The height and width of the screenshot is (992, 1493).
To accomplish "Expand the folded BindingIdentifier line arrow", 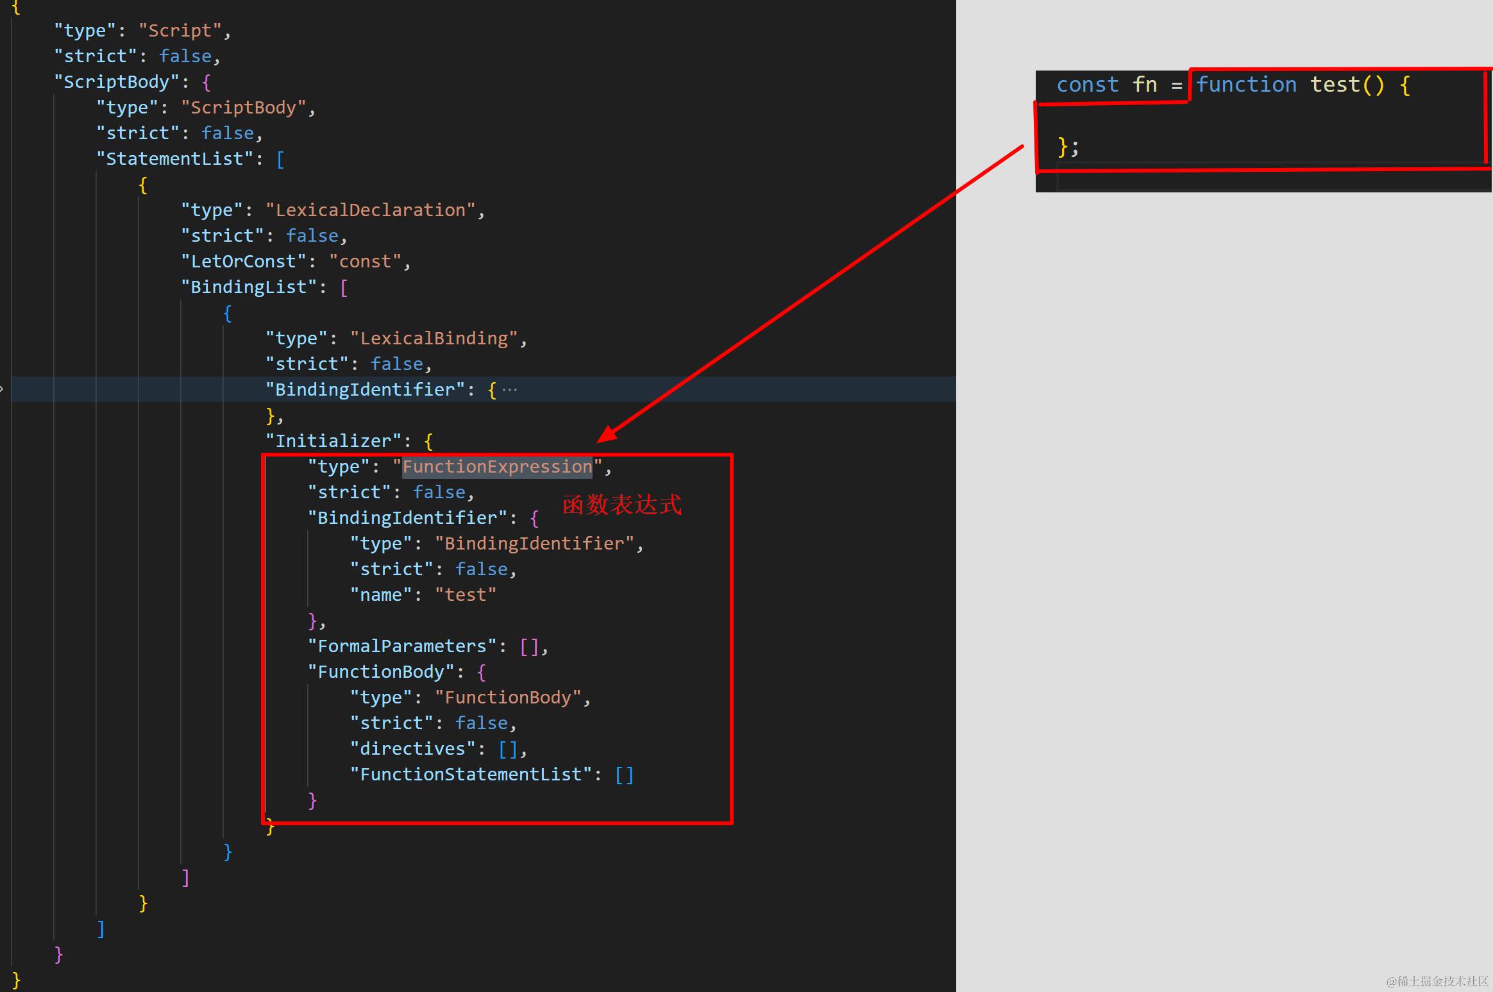I will pyautogui.click(x=2, y=389).
